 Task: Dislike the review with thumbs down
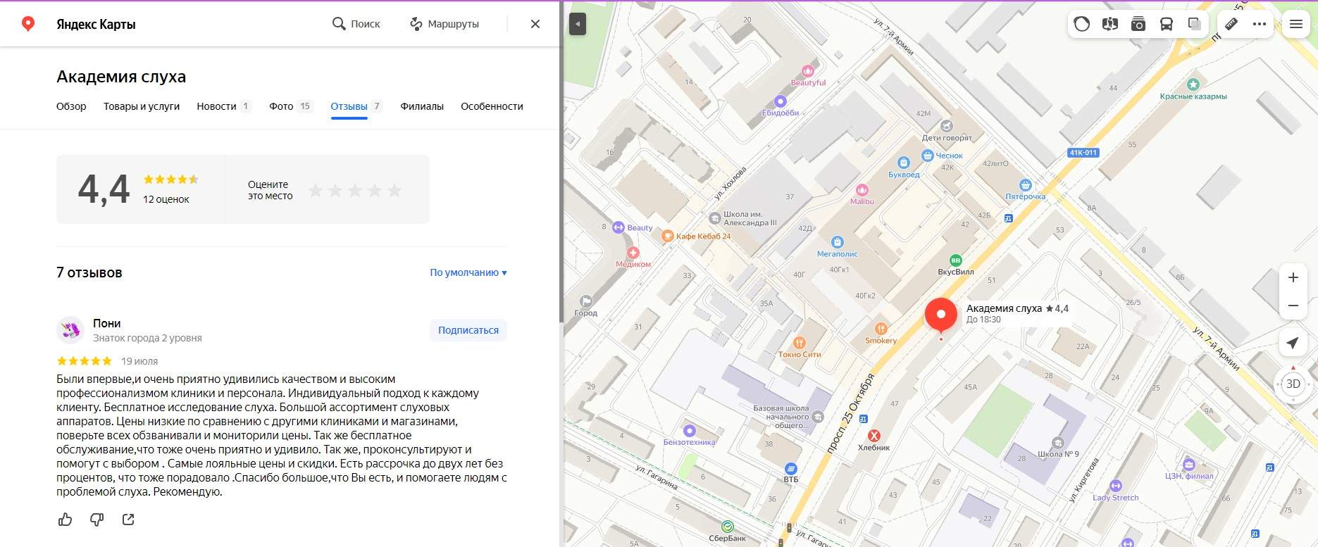point(97,520)
